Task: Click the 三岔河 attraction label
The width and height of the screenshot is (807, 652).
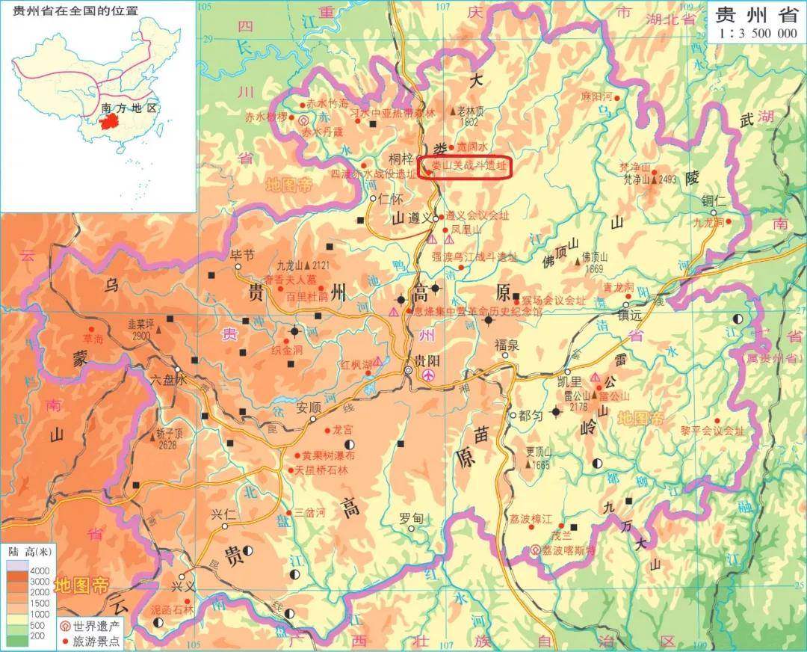Action: (309, 513)
